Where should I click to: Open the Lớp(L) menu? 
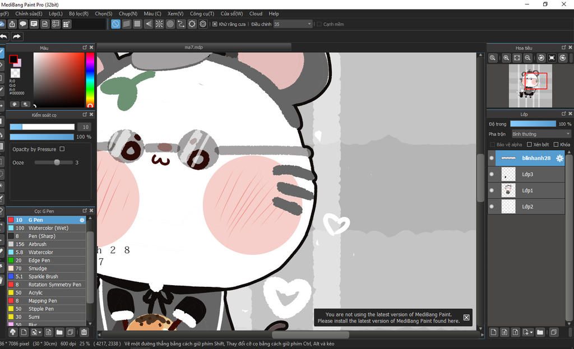(x=55, y=13)
